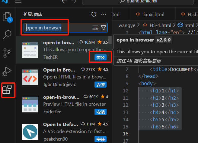
Task: Click the </head> closing tag
Action: click(x=148, y=76)
